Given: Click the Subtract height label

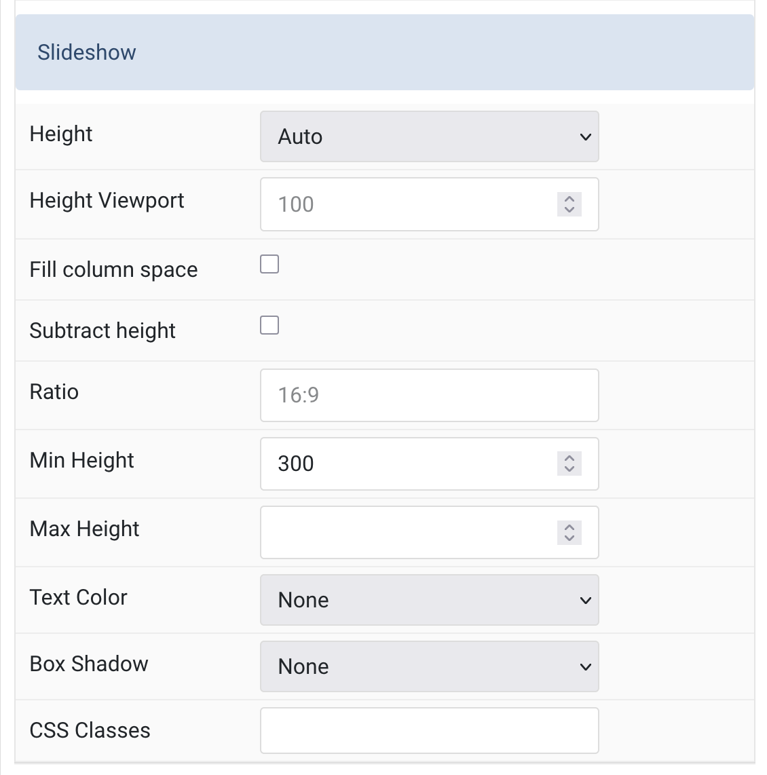Looking at the screenshot, I should click(x=102, y=330).
